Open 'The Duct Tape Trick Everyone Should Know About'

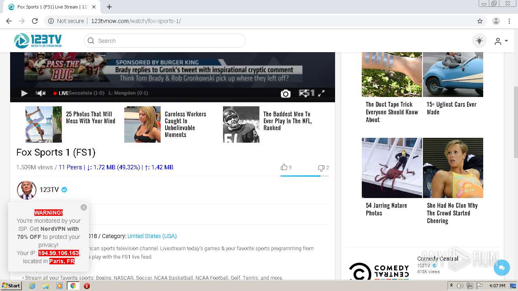(x=392, y=112)
